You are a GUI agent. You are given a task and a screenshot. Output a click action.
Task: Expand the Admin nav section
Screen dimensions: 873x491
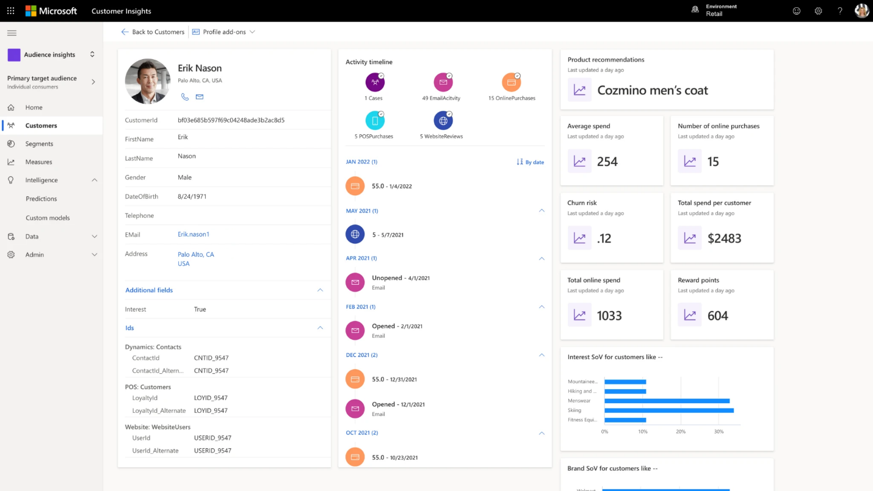[x=94, y=255]
